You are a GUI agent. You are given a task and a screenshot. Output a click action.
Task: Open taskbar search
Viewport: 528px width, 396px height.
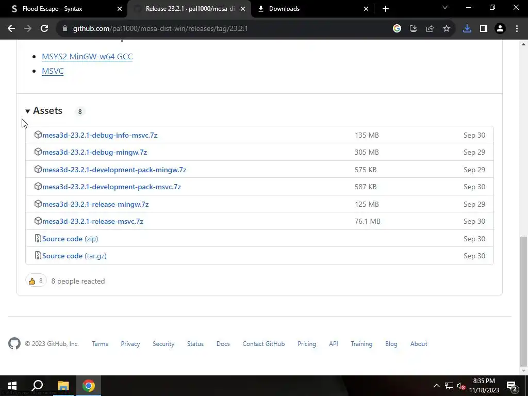pos(37,386)
